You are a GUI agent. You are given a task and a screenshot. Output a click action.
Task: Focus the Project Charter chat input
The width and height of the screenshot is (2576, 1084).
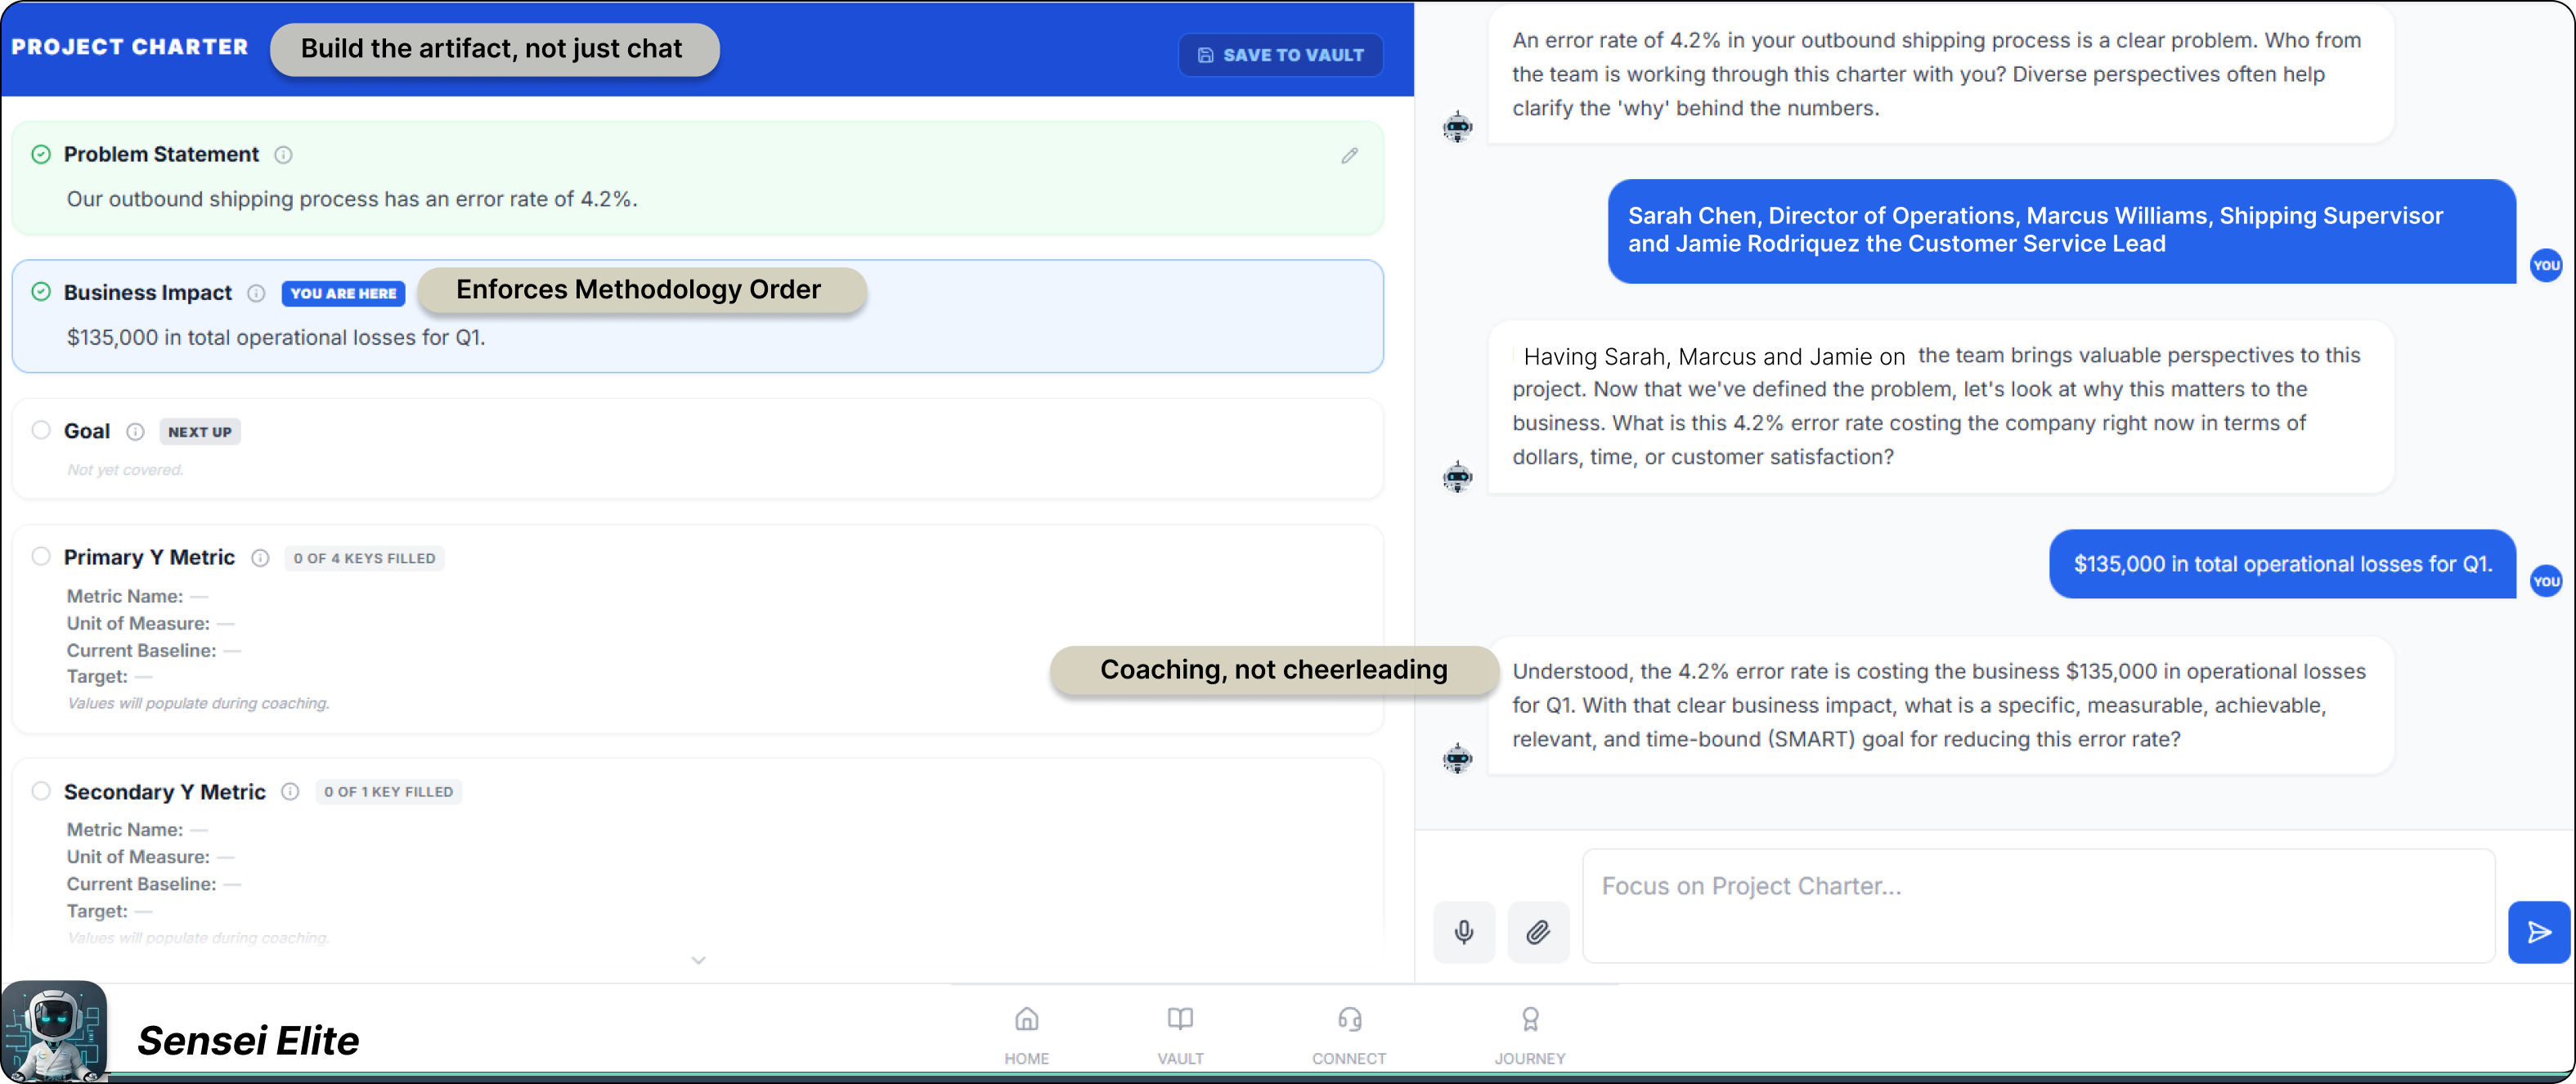click(x=2039, y=906)
